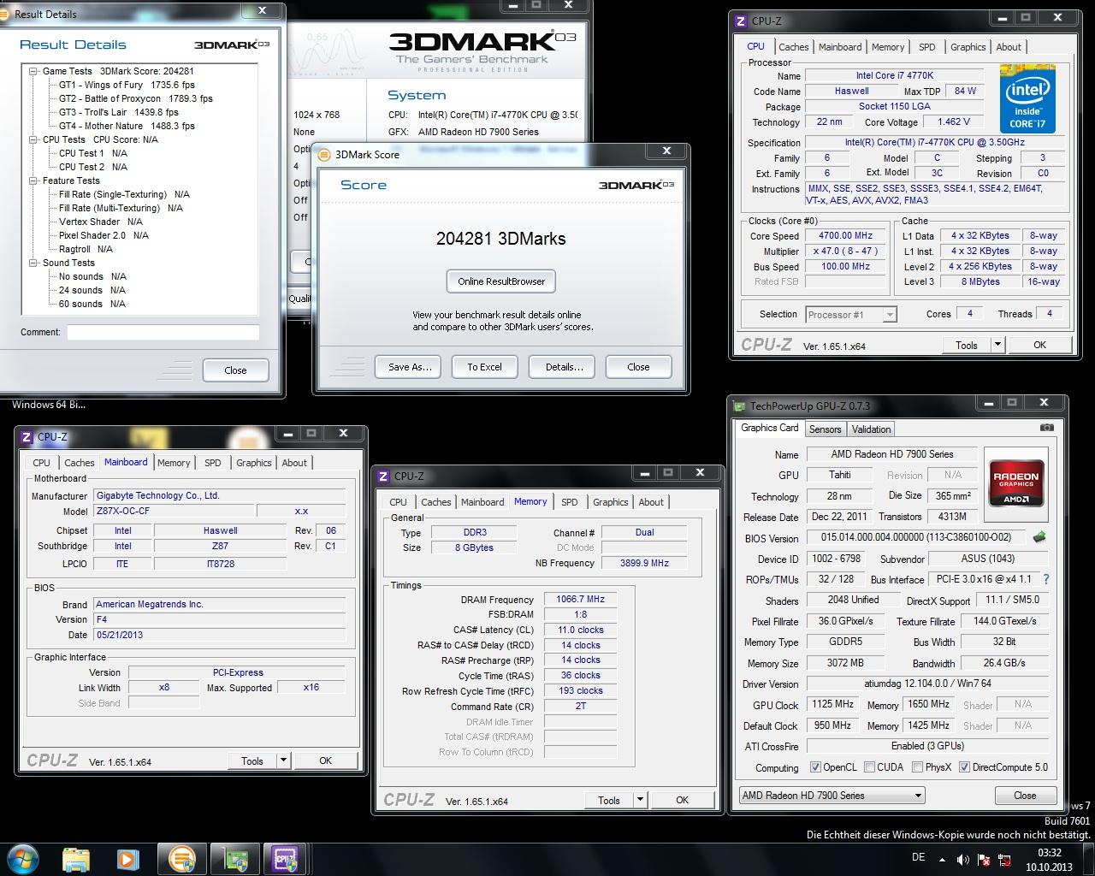Toggle the CUDA checkbox in GPU-Z
1095x876 pixels.
[869, 767]
